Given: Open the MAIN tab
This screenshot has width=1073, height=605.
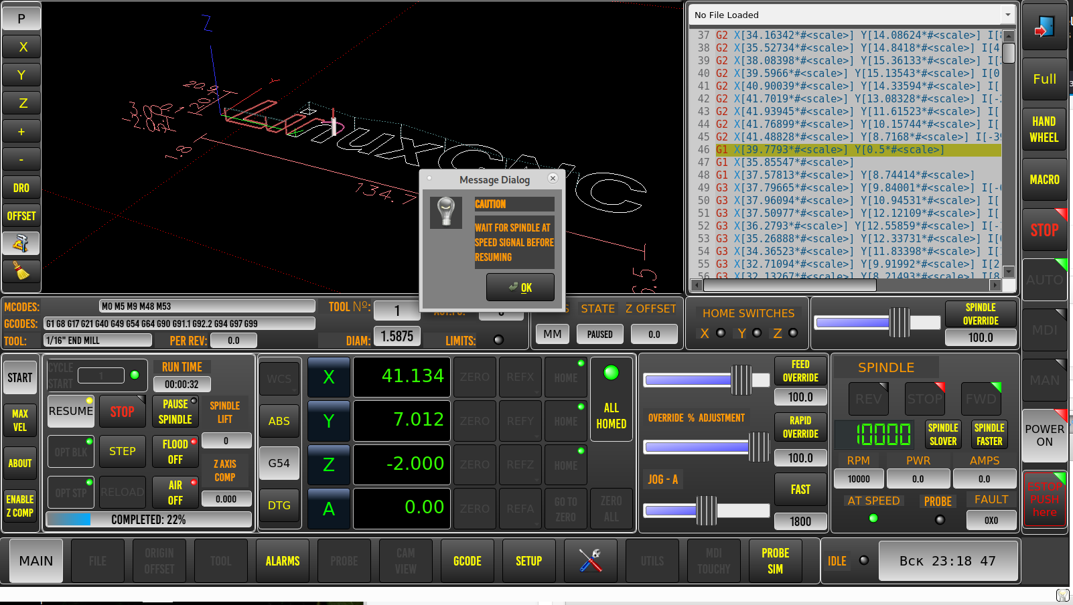Looking at the screenshot, I should [36, 561].
